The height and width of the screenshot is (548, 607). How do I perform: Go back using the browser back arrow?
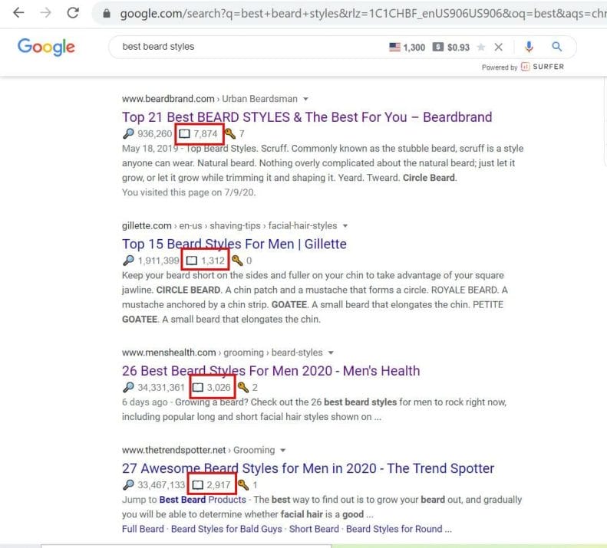pos(18,13)
